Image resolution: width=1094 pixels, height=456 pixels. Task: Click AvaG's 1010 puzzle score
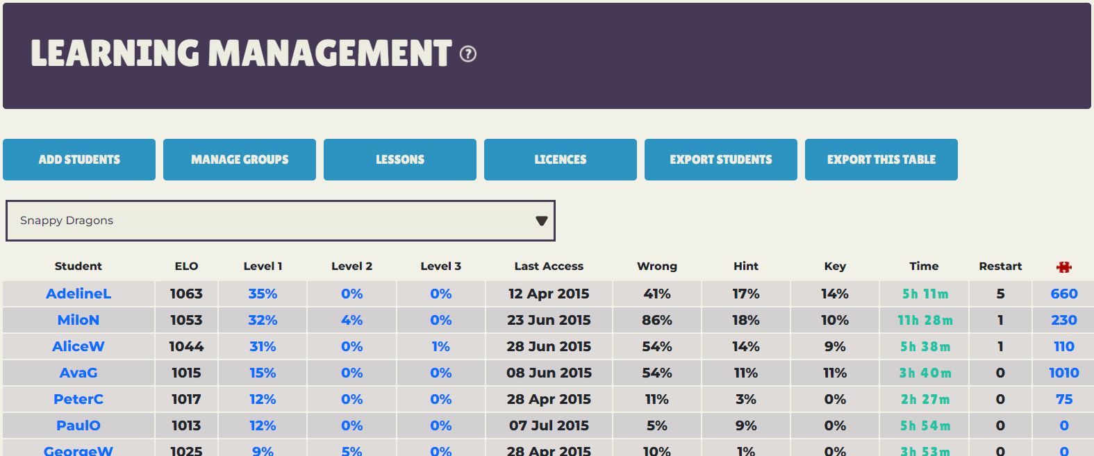click(x=1063, y=373)
